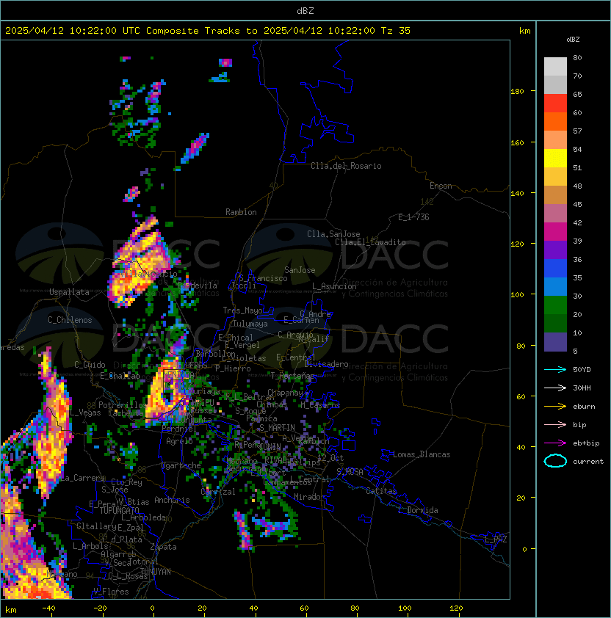The height and width of the screenshot is (618, 611).
Task: Click the cyan 50YD arrow icon
Action: 555,369
